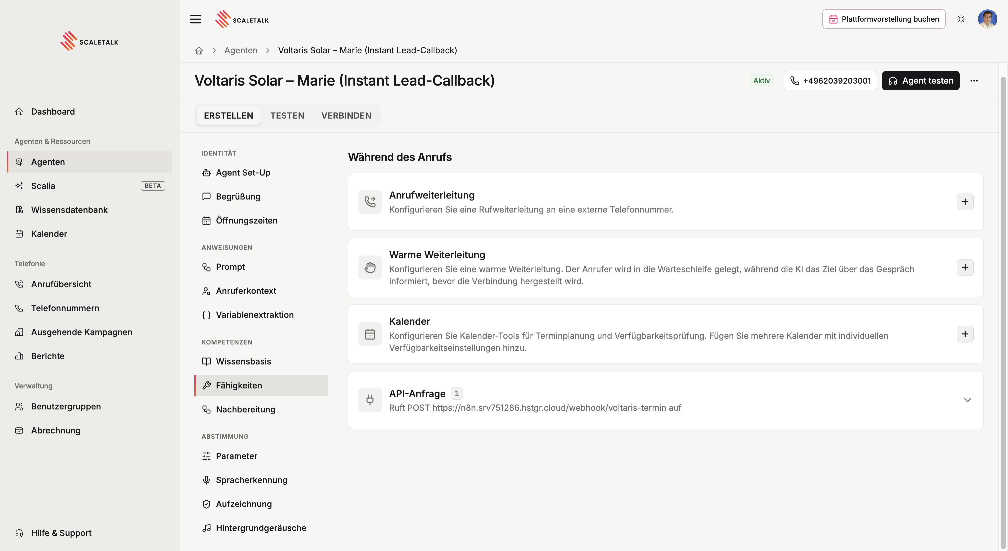Click the Agenten breadcrumb link

[241, 50]
